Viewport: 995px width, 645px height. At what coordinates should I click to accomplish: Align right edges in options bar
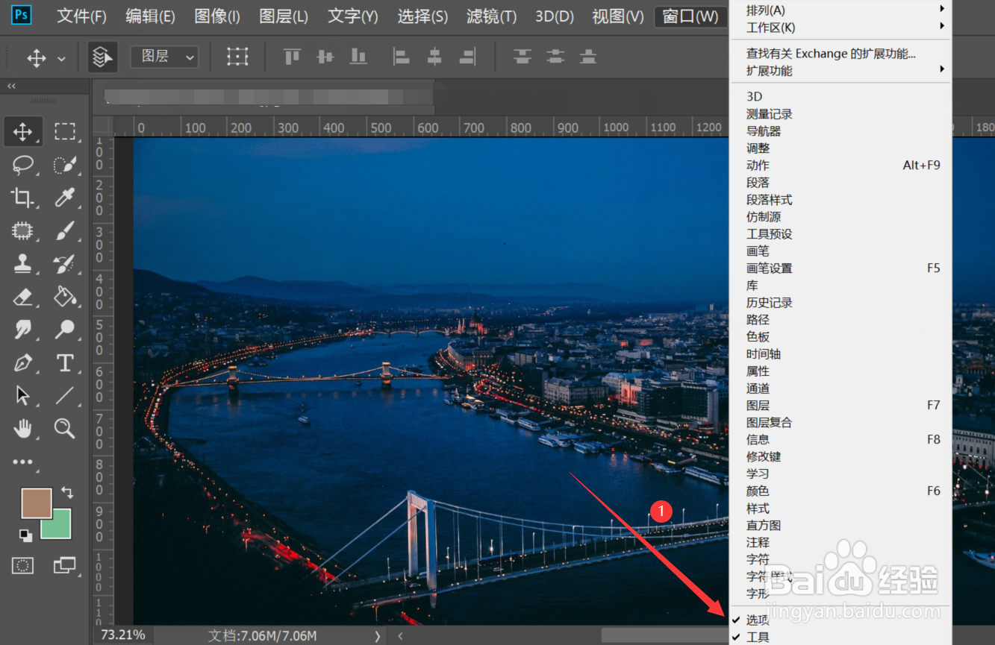click(468, 56)
